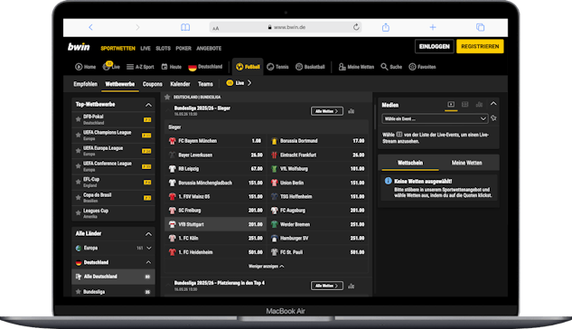Click EINLOGGEN button
This screenshot has height=329, width=572.
(x=434, y=46)
